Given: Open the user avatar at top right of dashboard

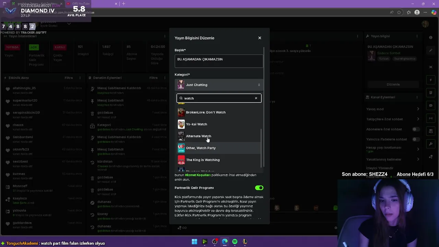Looking at the screenshot, I should click(425, 24).
